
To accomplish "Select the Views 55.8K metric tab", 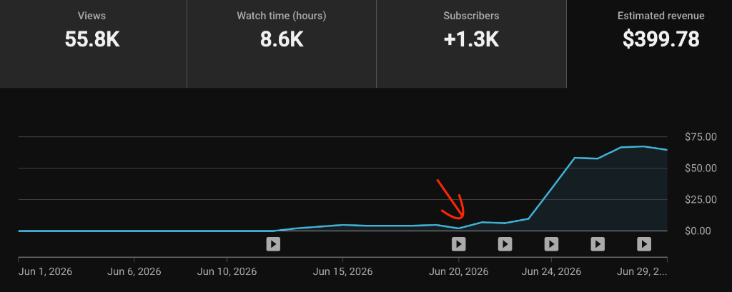I will tap(93, 44).
